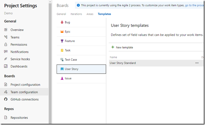Select Bug work item type
The image size is (205, 125).
(x=81, y=23)
